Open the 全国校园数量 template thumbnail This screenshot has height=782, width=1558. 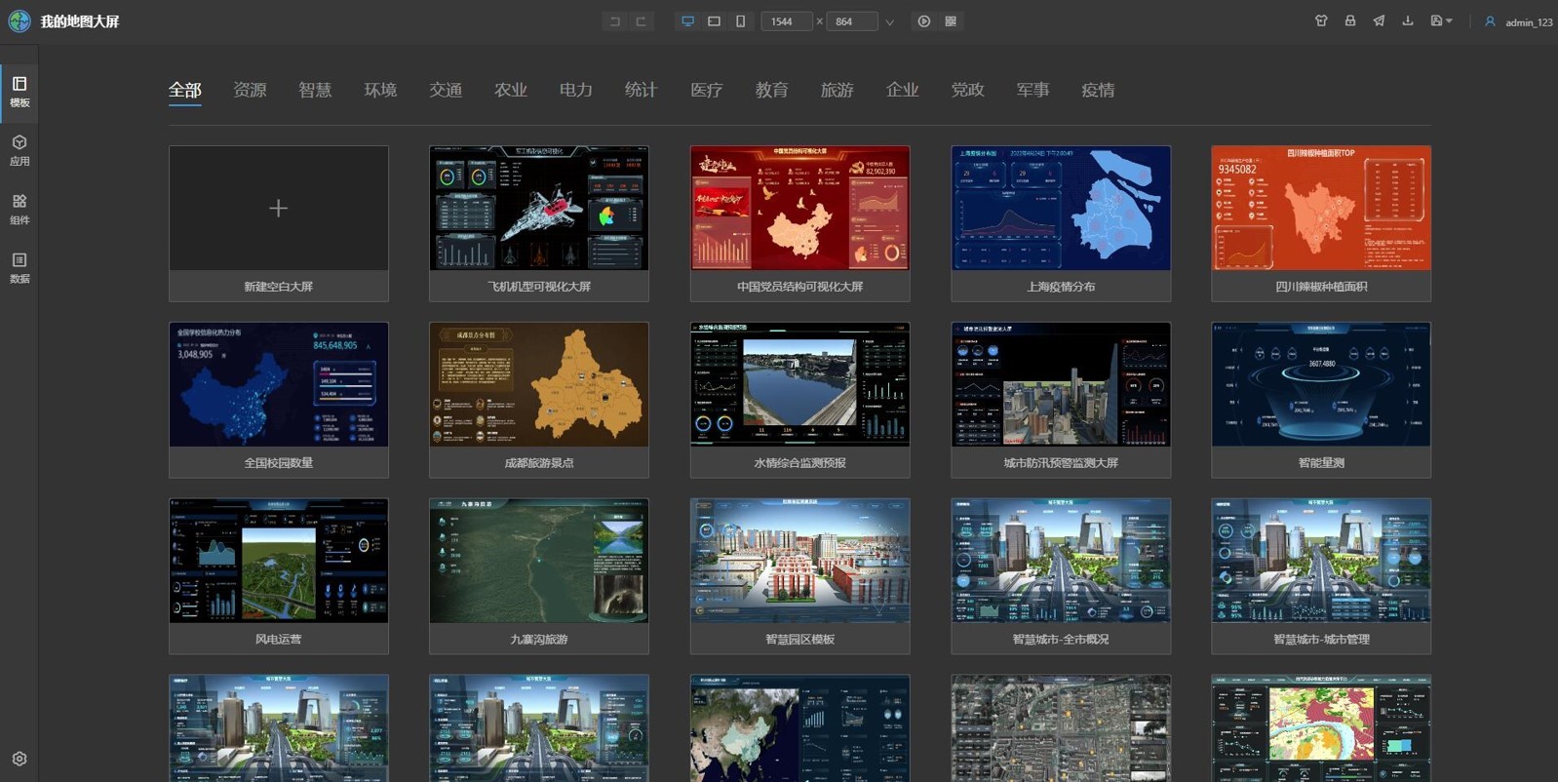[279, 384]
